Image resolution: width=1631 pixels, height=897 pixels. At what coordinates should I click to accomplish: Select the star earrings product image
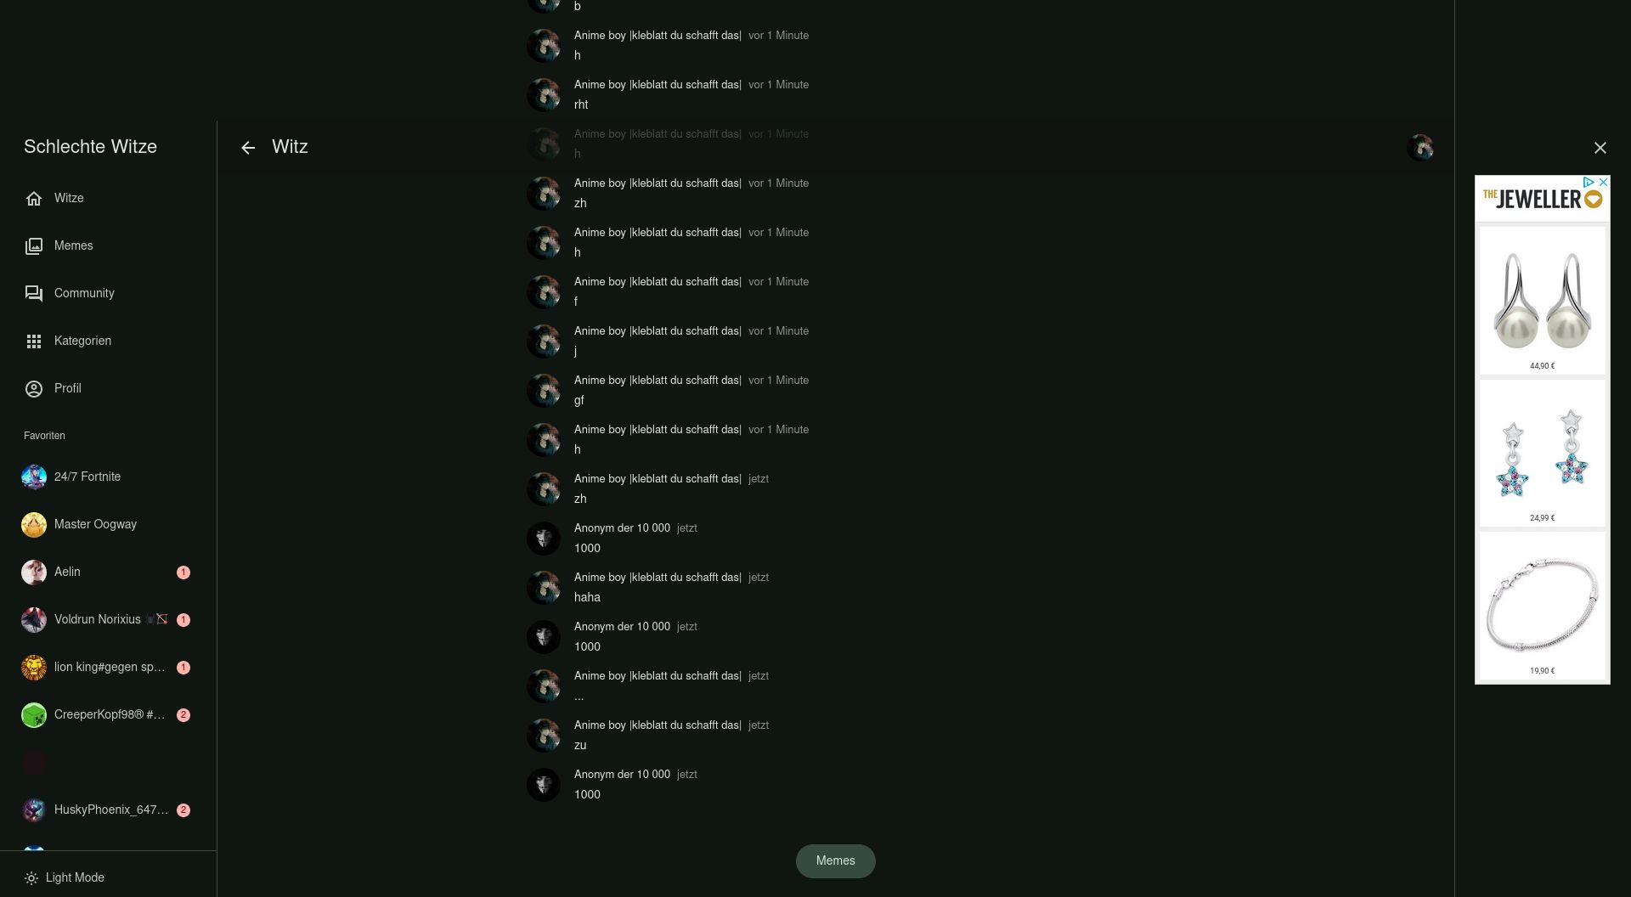click(x=1543, y=454)
